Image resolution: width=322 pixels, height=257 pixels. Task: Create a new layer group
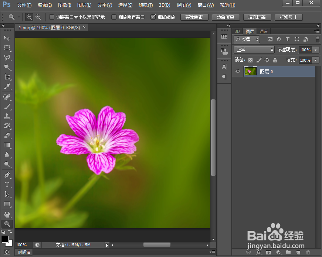point(288,252)
